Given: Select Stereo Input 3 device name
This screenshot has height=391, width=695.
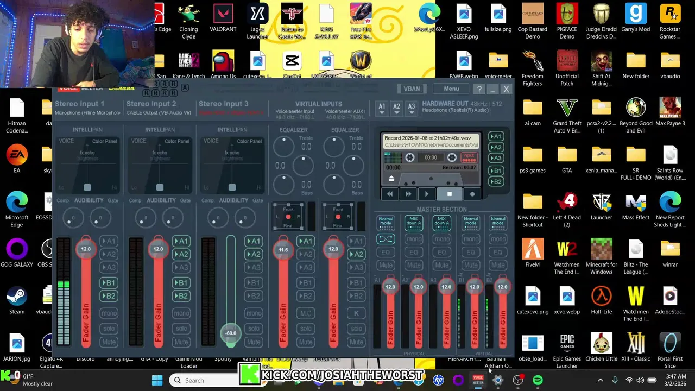Looking at the screenshot, I should point(231,113).
